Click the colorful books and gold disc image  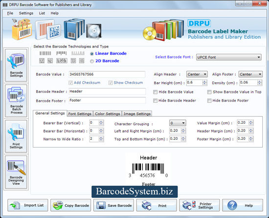coord(163,30)
